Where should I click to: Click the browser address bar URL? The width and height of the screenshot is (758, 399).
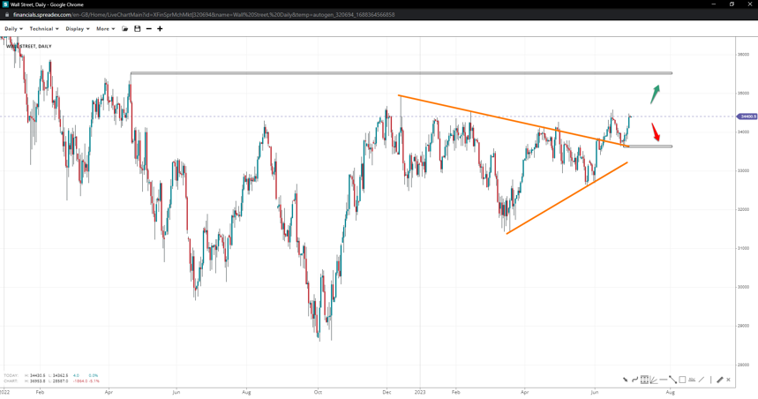[x=203, y=15]
